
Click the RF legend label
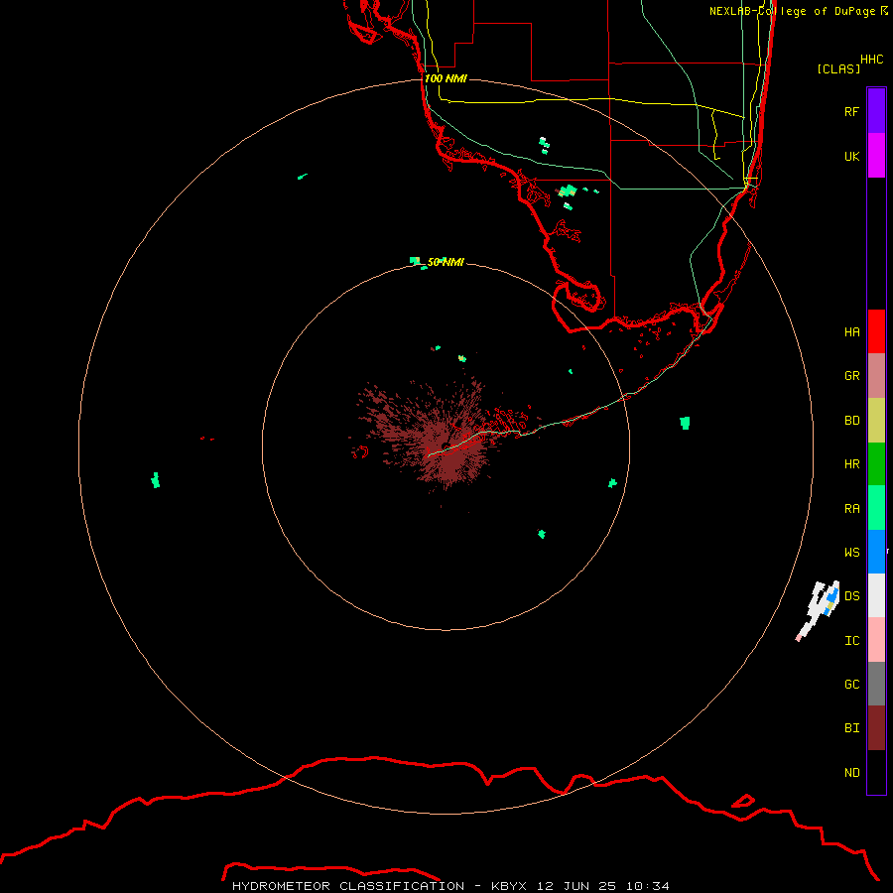[x=852, y=111]
